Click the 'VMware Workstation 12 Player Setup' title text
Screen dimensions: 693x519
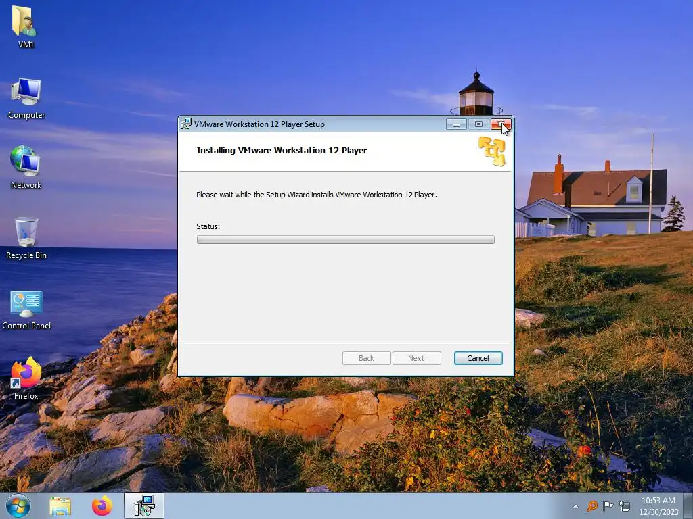coord(259,124)
